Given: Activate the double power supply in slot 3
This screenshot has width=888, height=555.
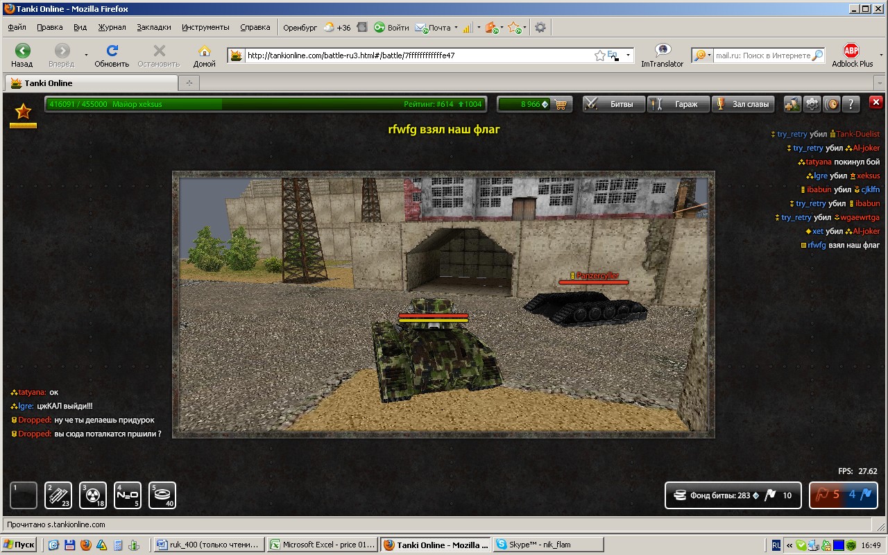Looking at the screenshot, I should click(x=93, y=495).
